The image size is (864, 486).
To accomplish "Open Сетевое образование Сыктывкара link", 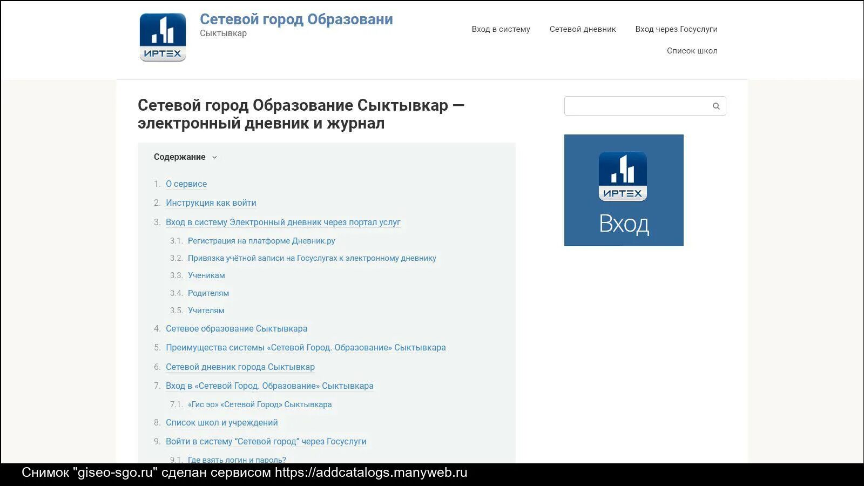I will pos(237,328).
